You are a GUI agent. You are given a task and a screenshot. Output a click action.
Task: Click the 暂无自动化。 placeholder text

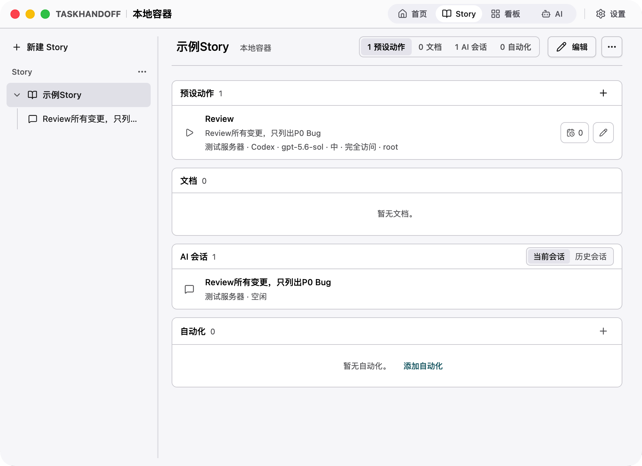click(366, 366)
